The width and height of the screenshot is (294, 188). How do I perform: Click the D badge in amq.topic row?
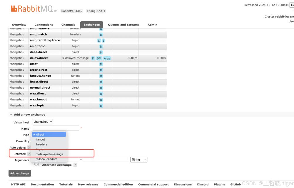[101, 47]
